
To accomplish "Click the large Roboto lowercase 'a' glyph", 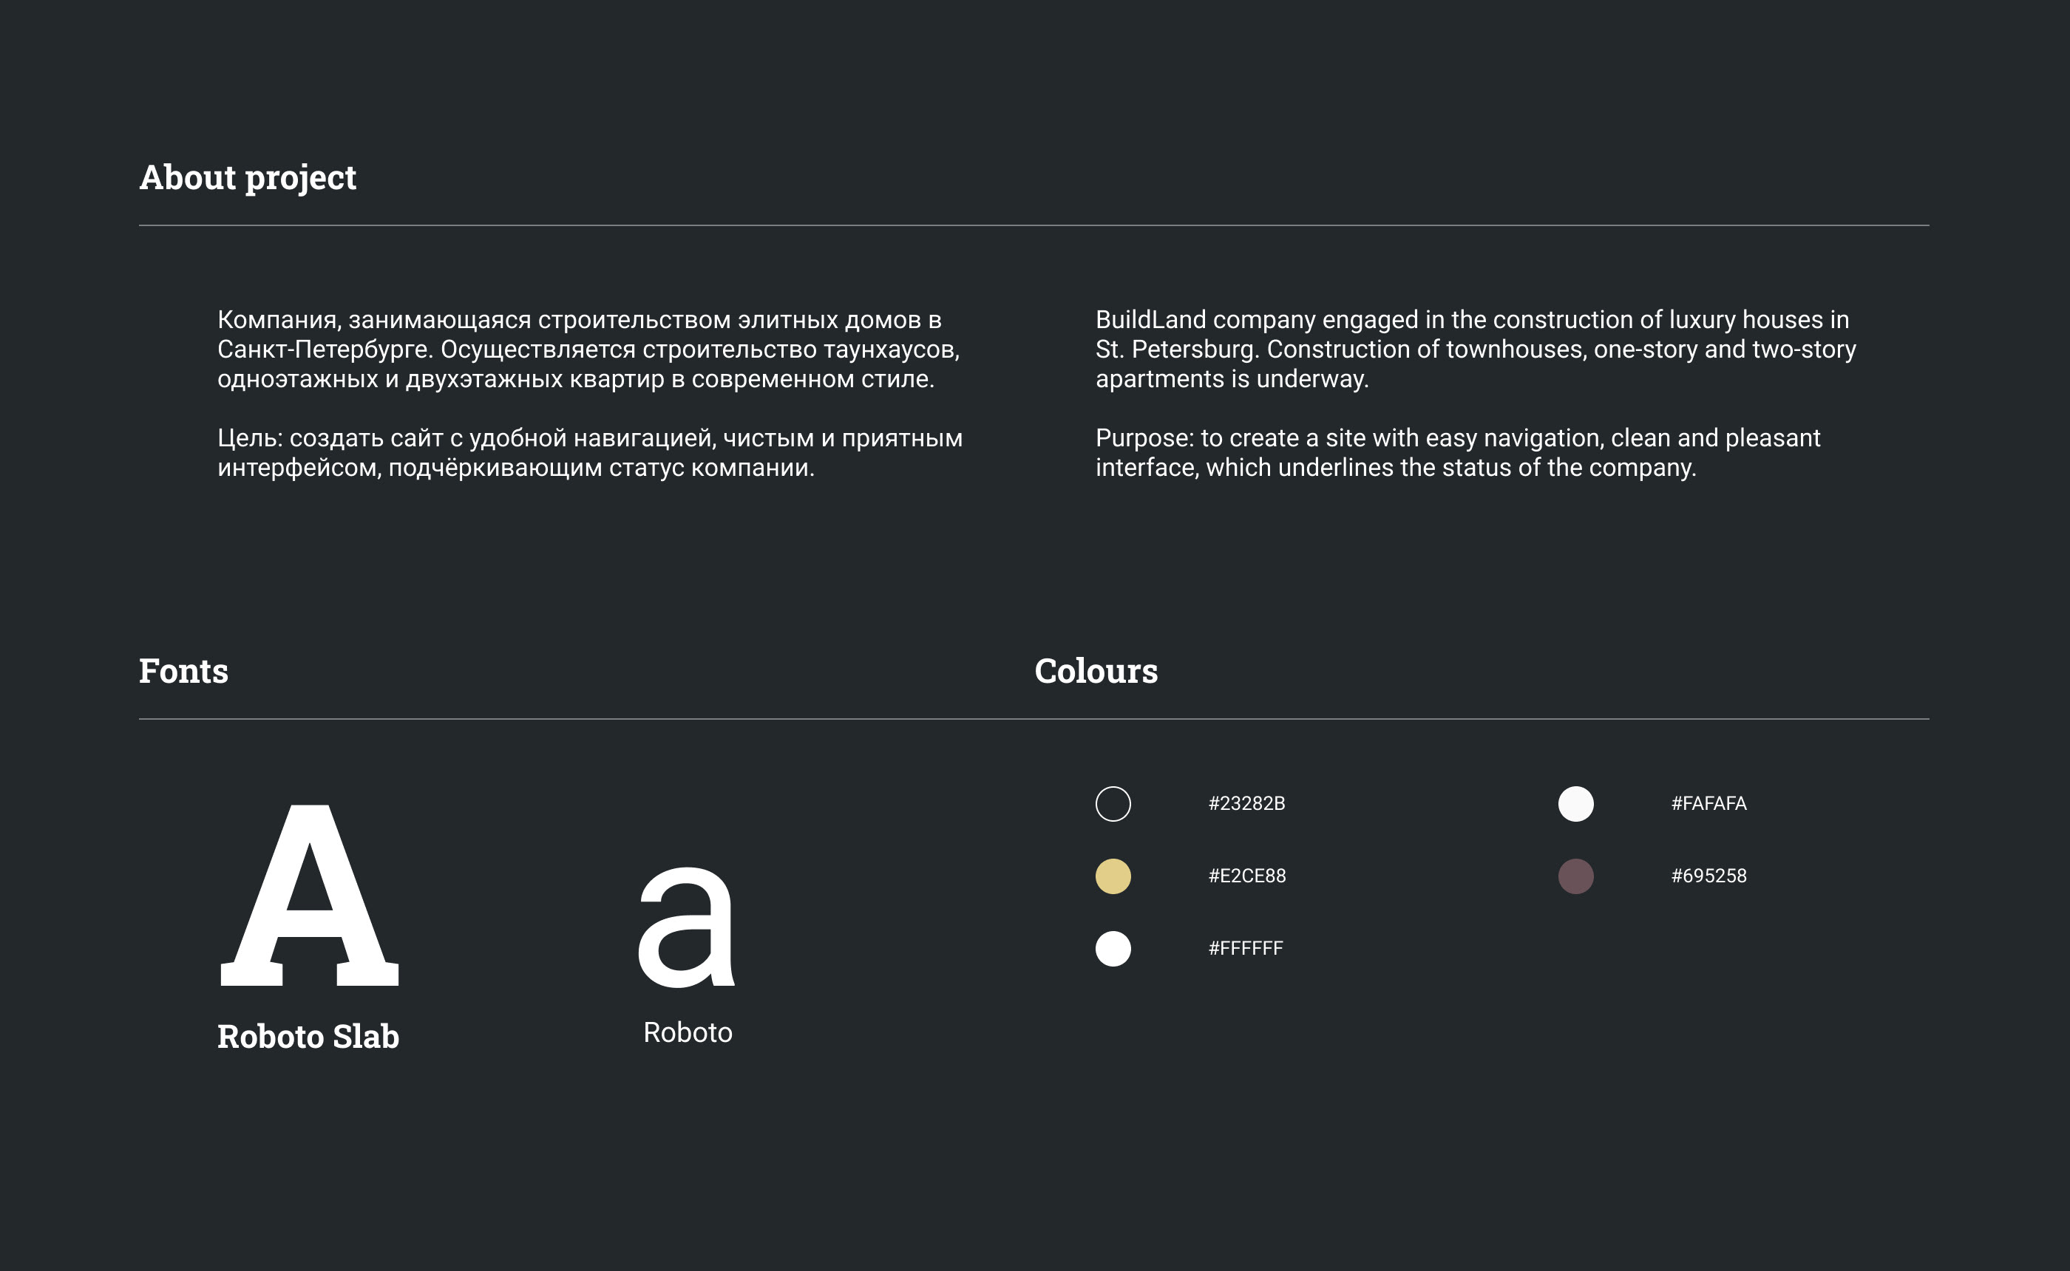I will point(686,927).
